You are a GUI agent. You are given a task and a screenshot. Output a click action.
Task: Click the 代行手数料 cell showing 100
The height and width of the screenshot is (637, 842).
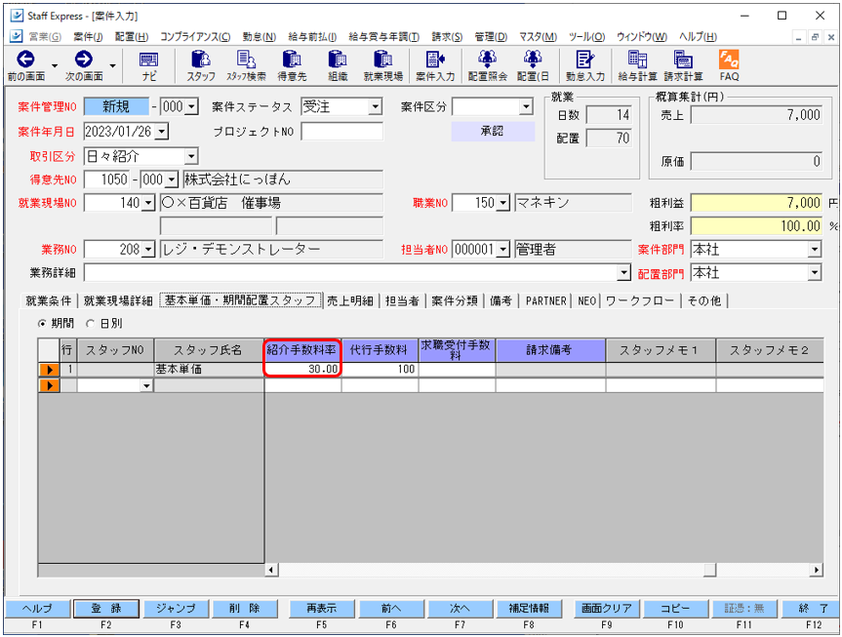380,370
